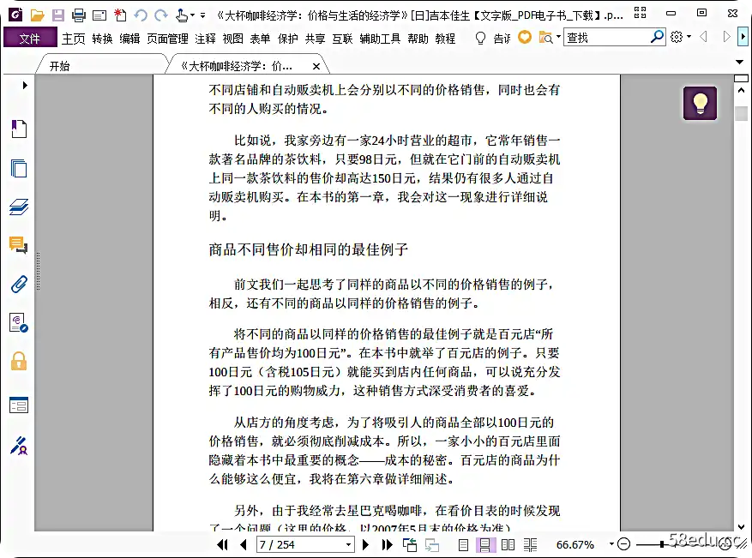Click the purple lightbulb tips button
This screenshot has height=558, width=752.
pyautogui.click(x=701, y=103)
